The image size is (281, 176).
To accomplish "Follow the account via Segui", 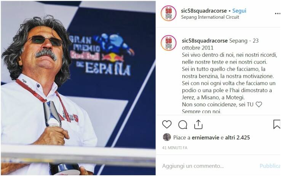I will tap(239, 11).
